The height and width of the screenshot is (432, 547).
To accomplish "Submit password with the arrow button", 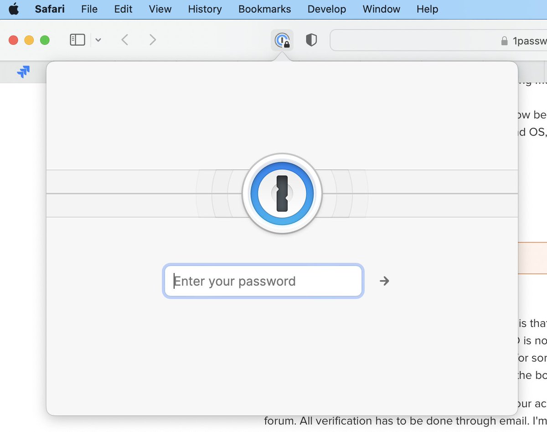I will point(385,281).
